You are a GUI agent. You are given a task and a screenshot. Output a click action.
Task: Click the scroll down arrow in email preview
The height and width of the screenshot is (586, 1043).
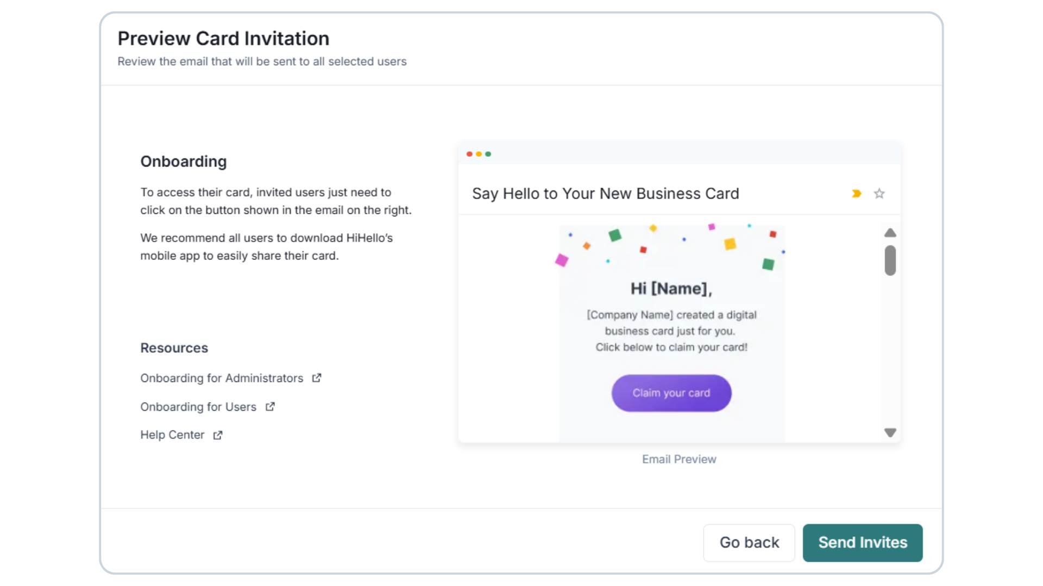point(890,432)
